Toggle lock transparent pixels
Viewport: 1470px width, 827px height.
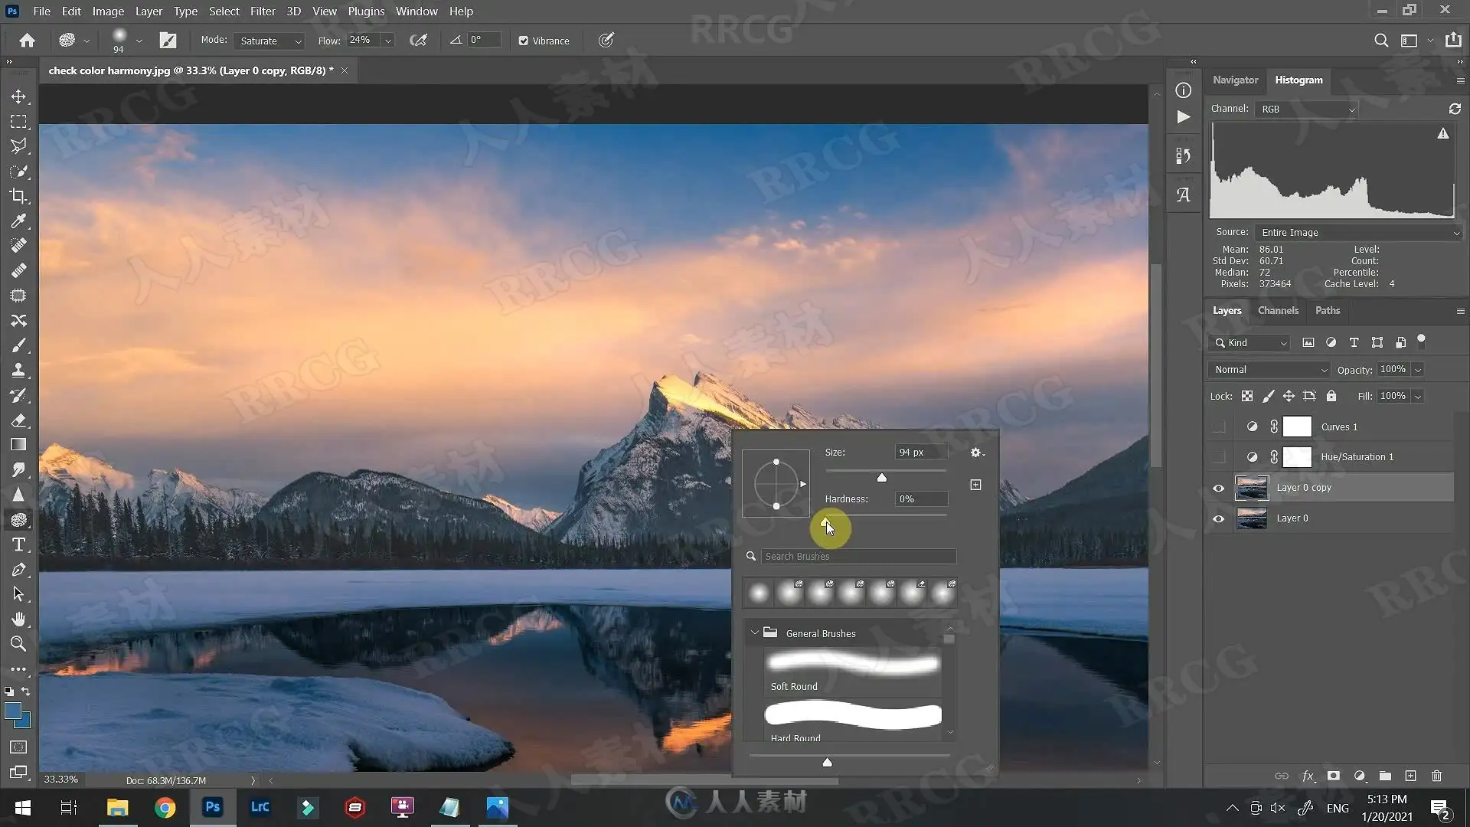[x=1247, y=396]
